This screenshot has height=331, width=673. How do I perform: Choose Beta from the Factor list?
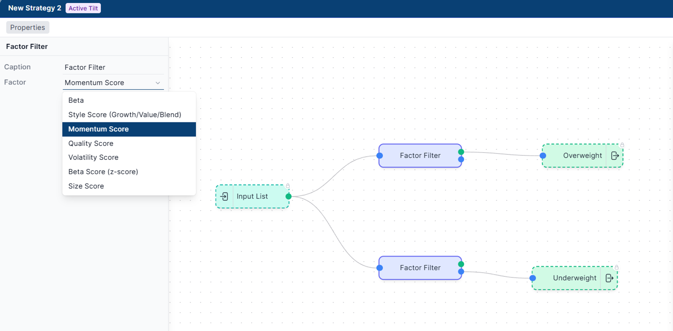[129, 101]
